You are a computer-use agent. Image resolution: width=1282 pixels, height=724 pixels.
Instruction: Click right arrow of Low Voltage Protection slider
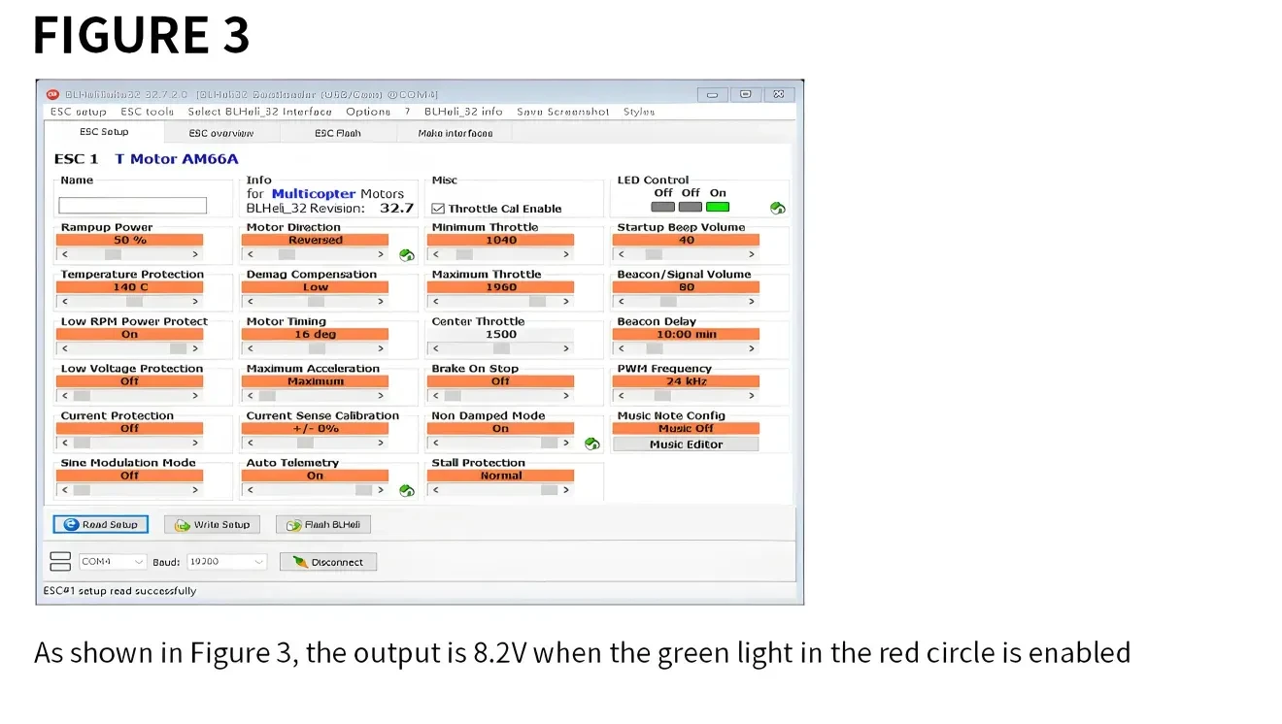[195, 396]
